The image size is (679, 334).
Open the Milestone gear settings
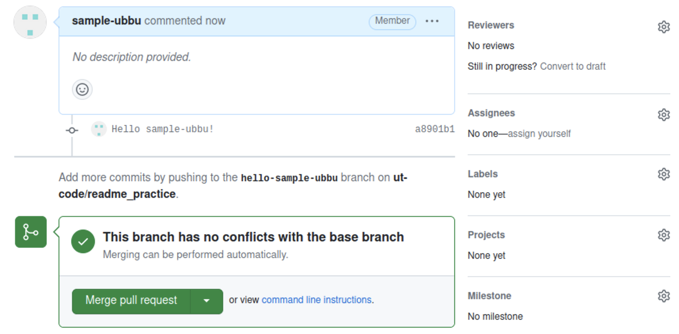pyautogui.click(x=664, y=296)
